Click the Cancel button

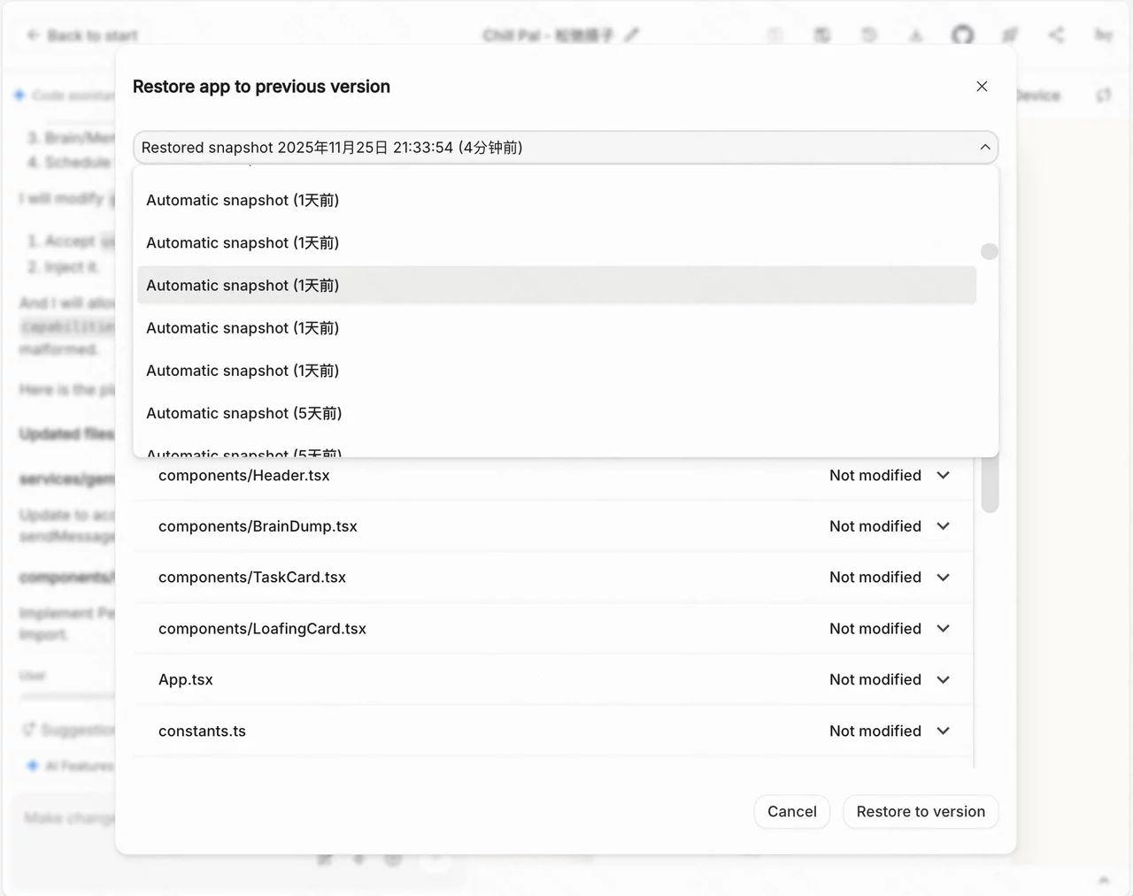(x=791, y=812)
